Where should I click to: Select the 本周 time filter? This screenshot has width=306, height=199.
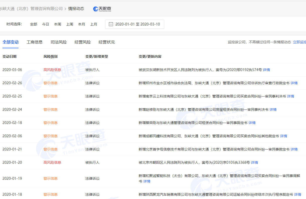[58, 24]
